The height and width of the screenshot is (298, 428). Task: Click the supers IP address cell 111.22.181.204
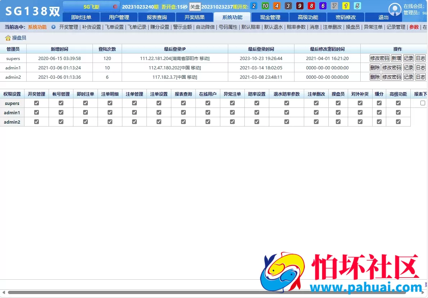175,58
